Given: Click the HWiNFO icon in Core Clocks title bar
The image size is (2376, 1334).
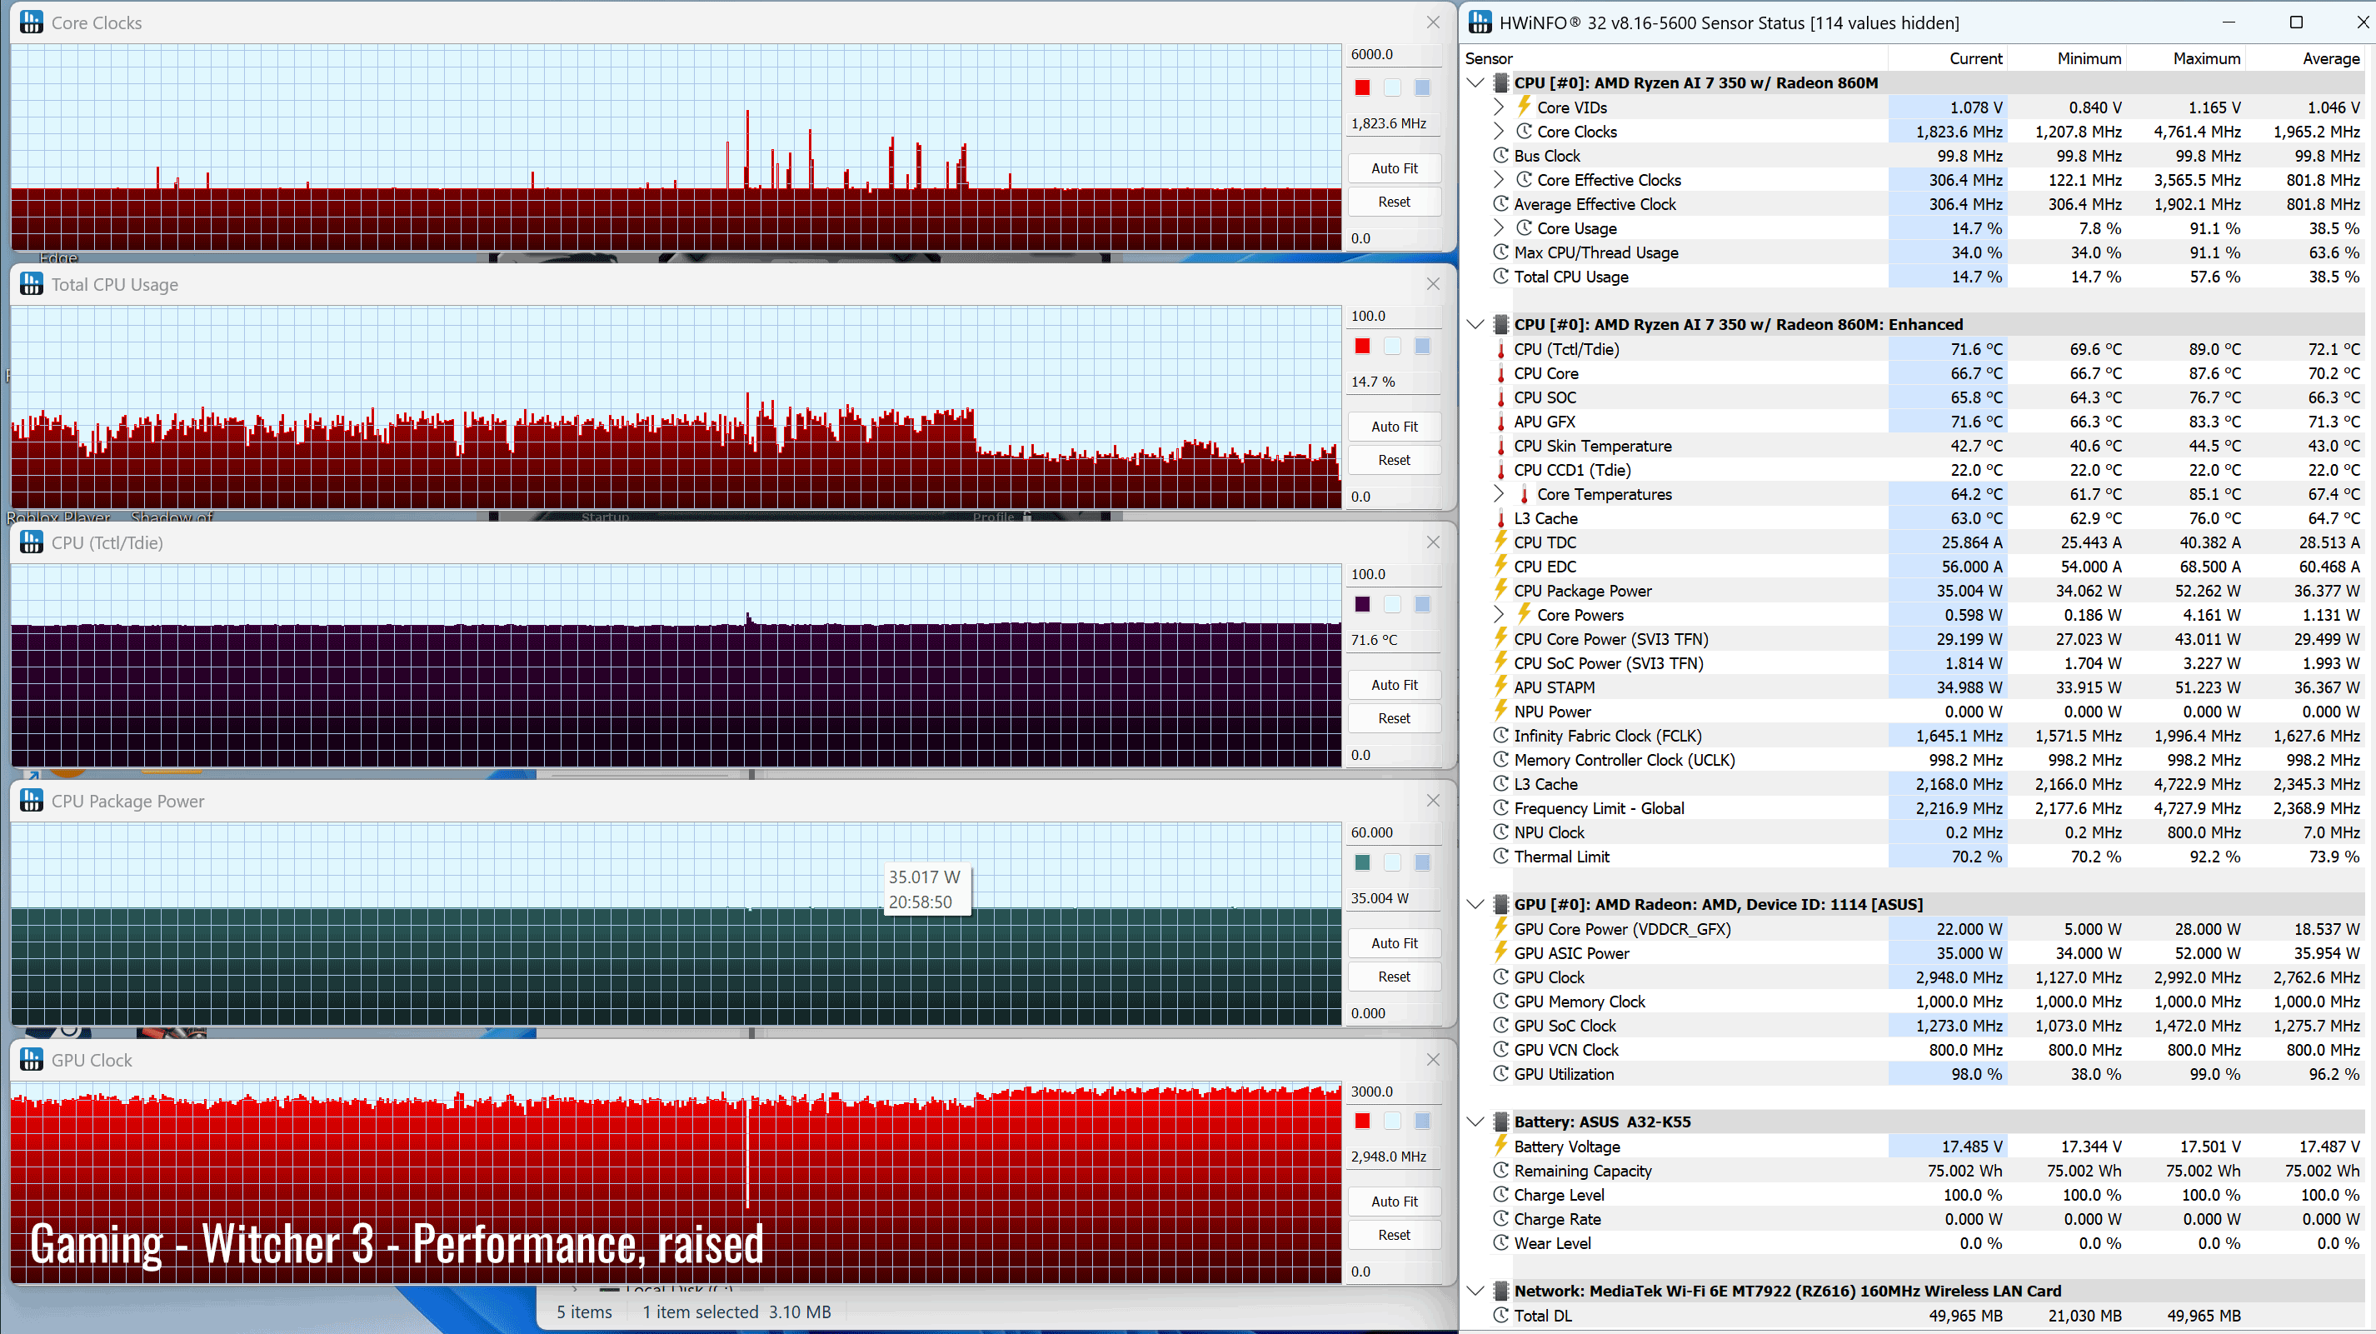Looking at the screenshot, I should click(x=32, y=22).
